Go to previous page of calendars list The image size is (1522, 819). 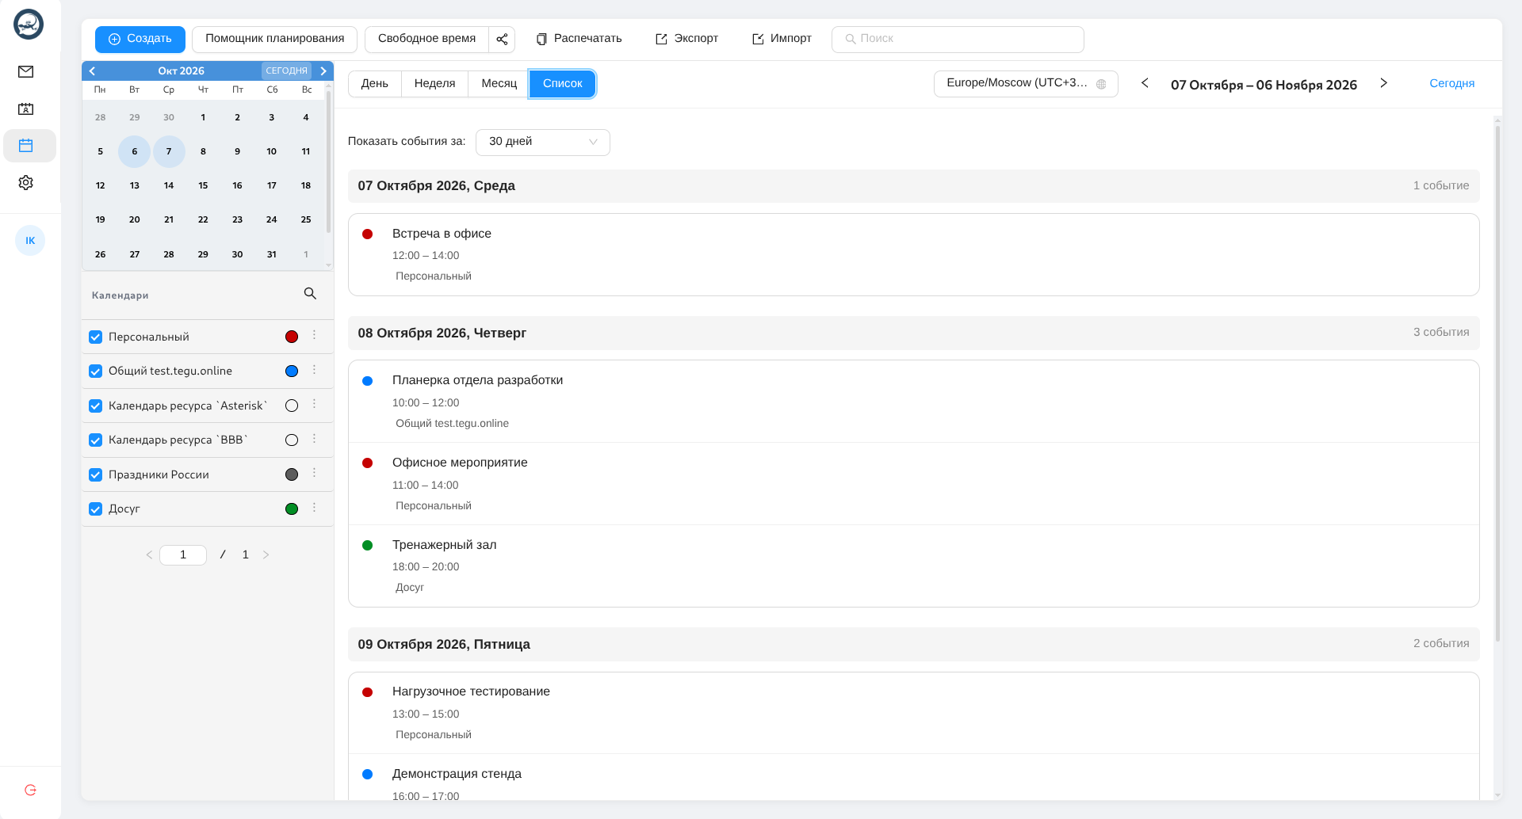[149, 555]
